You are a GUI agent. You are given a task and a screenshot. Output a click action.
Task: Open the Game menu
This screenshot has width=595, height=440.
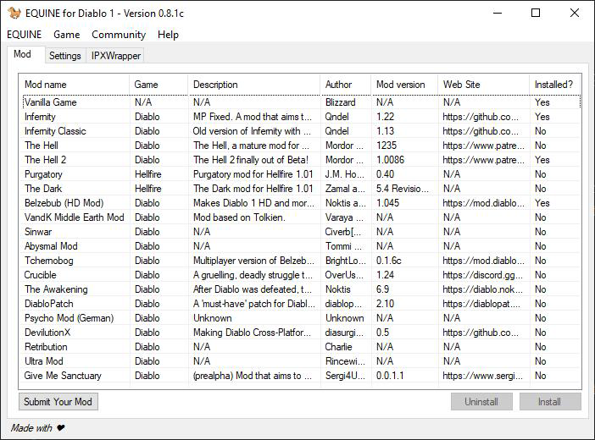[67, 35]
